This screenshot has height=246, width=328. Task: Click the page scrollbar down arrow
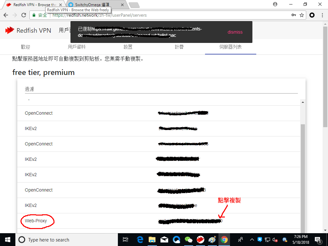pos(325,231)
